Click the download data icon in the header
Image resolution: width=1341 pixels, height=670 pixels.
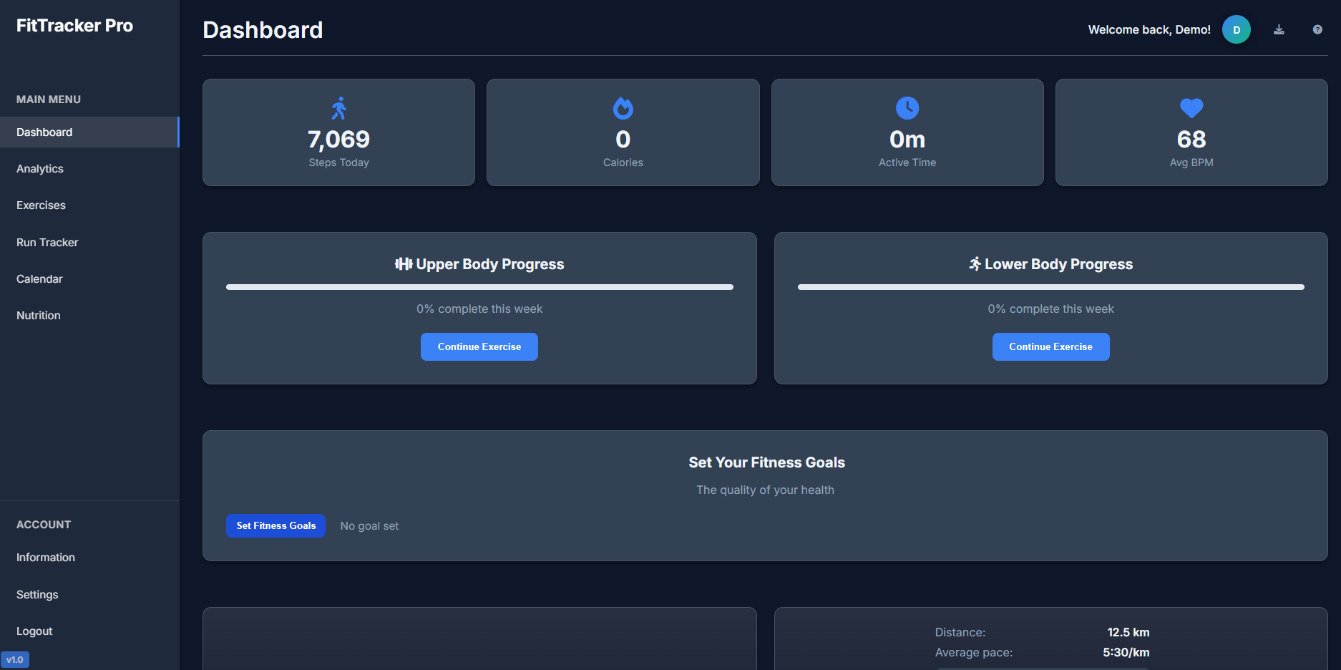(x=1279, y=29)
